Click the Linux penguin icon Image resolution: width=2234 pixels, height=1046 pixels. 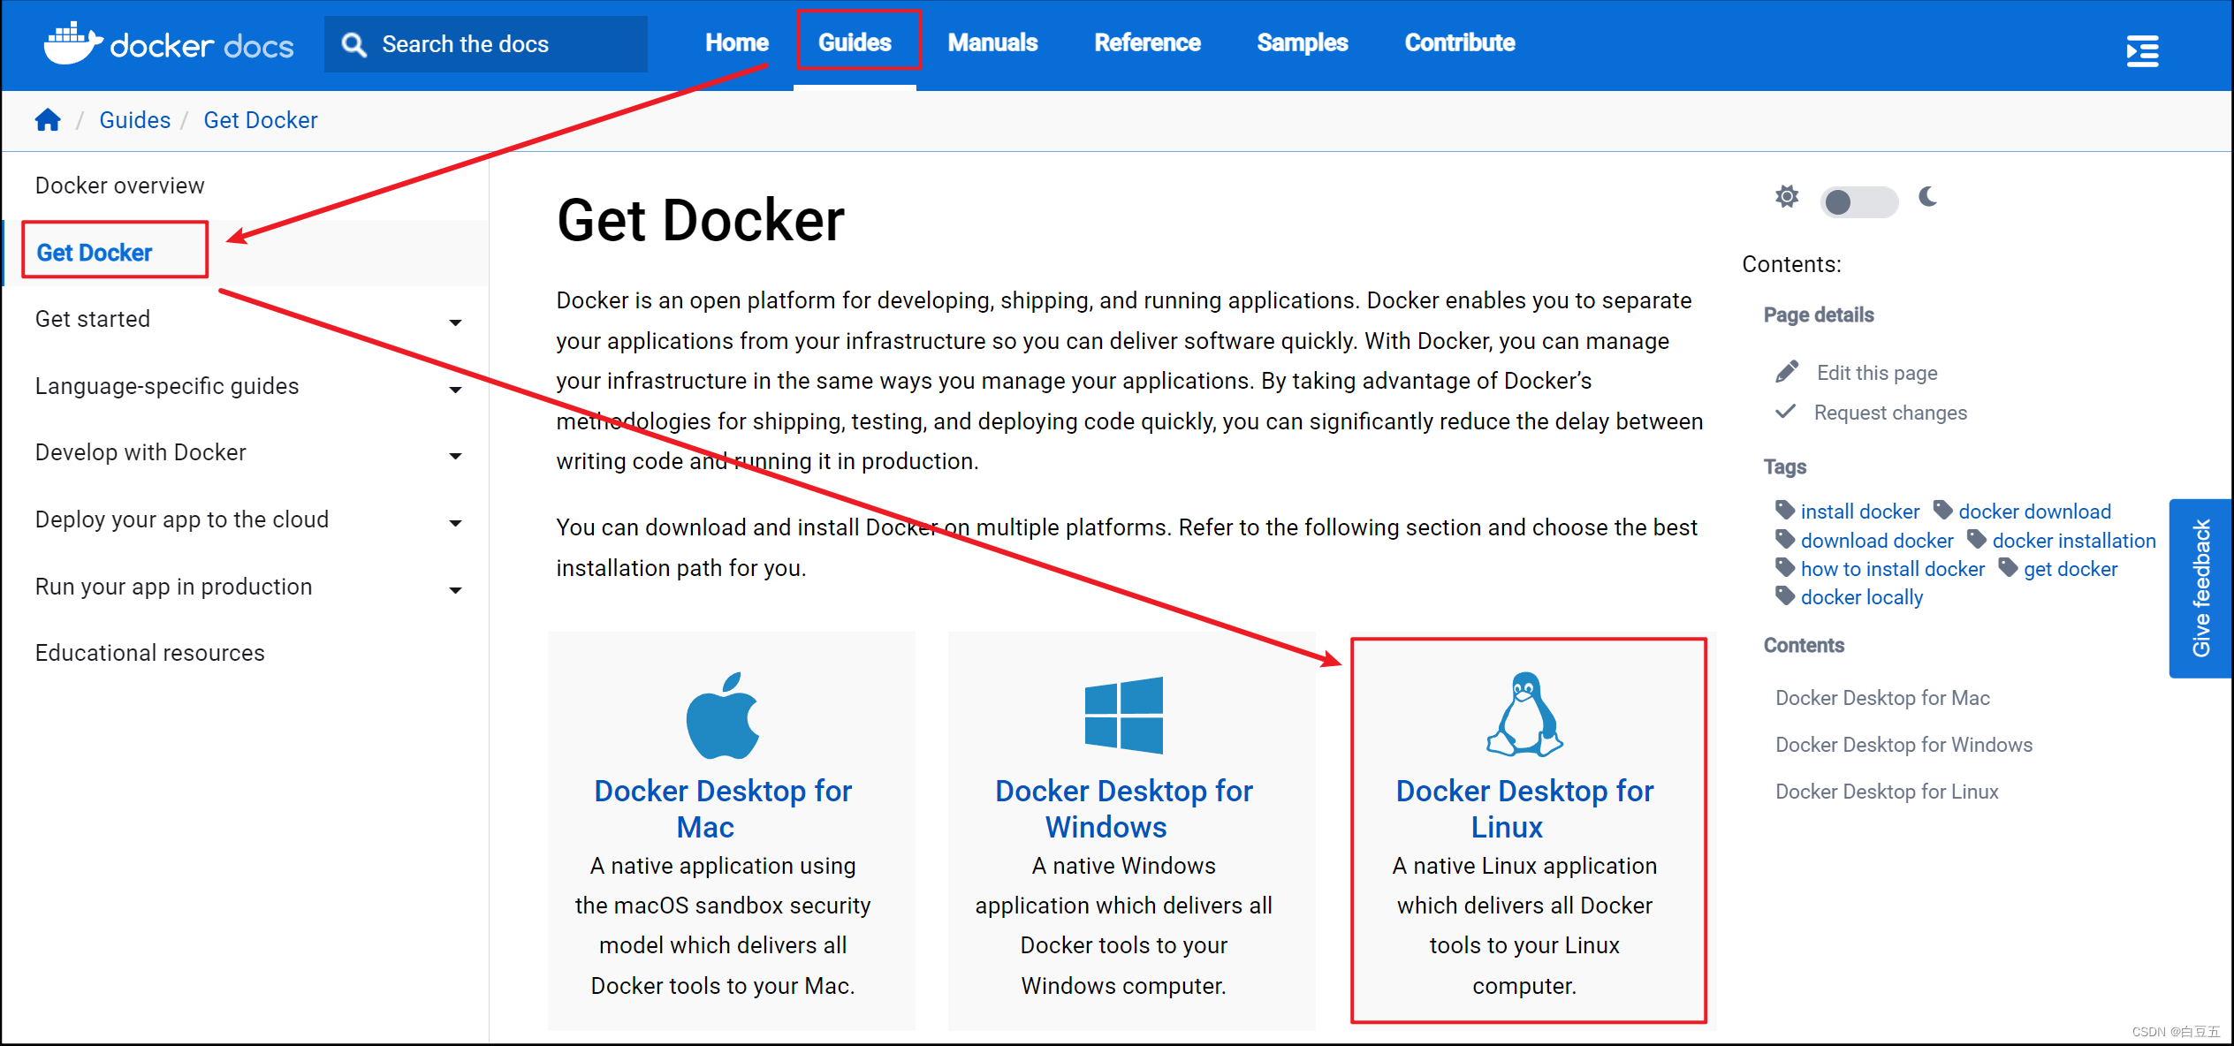point(1524,715)
